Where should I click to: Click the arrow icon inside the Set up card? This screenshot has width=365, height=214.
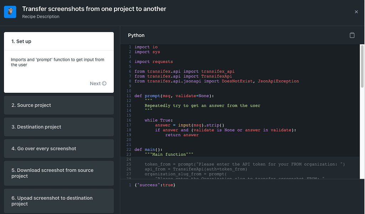click(105, 83)
